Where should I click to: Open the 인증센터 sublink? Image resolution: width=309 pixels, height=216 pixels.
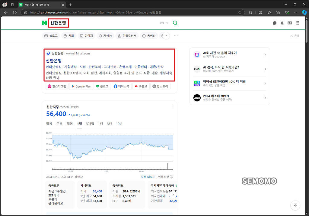pos(141,67)
